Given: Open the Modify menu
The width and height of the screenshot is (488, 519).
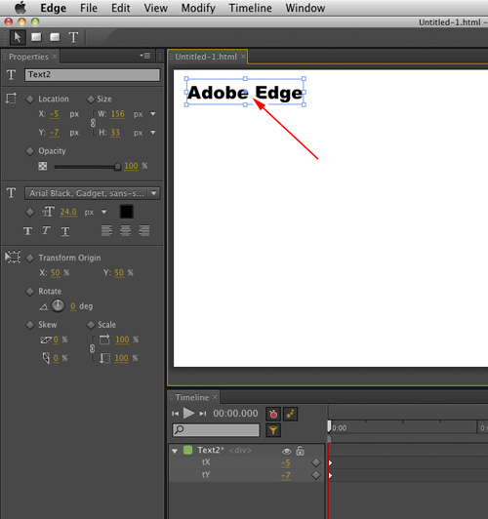Looking at the screenshot, I should pyautogui.click(x=198, y=8).
